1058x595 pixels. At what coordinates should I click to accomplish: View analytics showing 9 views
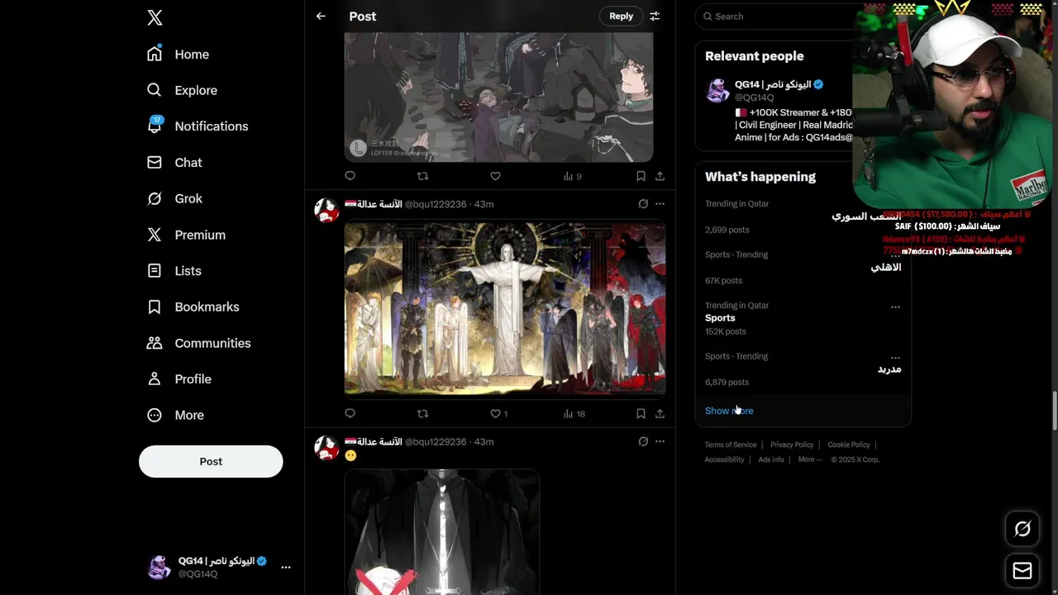(572, 176)
